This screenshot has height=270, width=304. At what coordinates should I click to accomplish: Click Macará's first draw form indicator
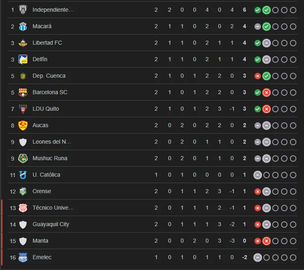coord(258,26)
